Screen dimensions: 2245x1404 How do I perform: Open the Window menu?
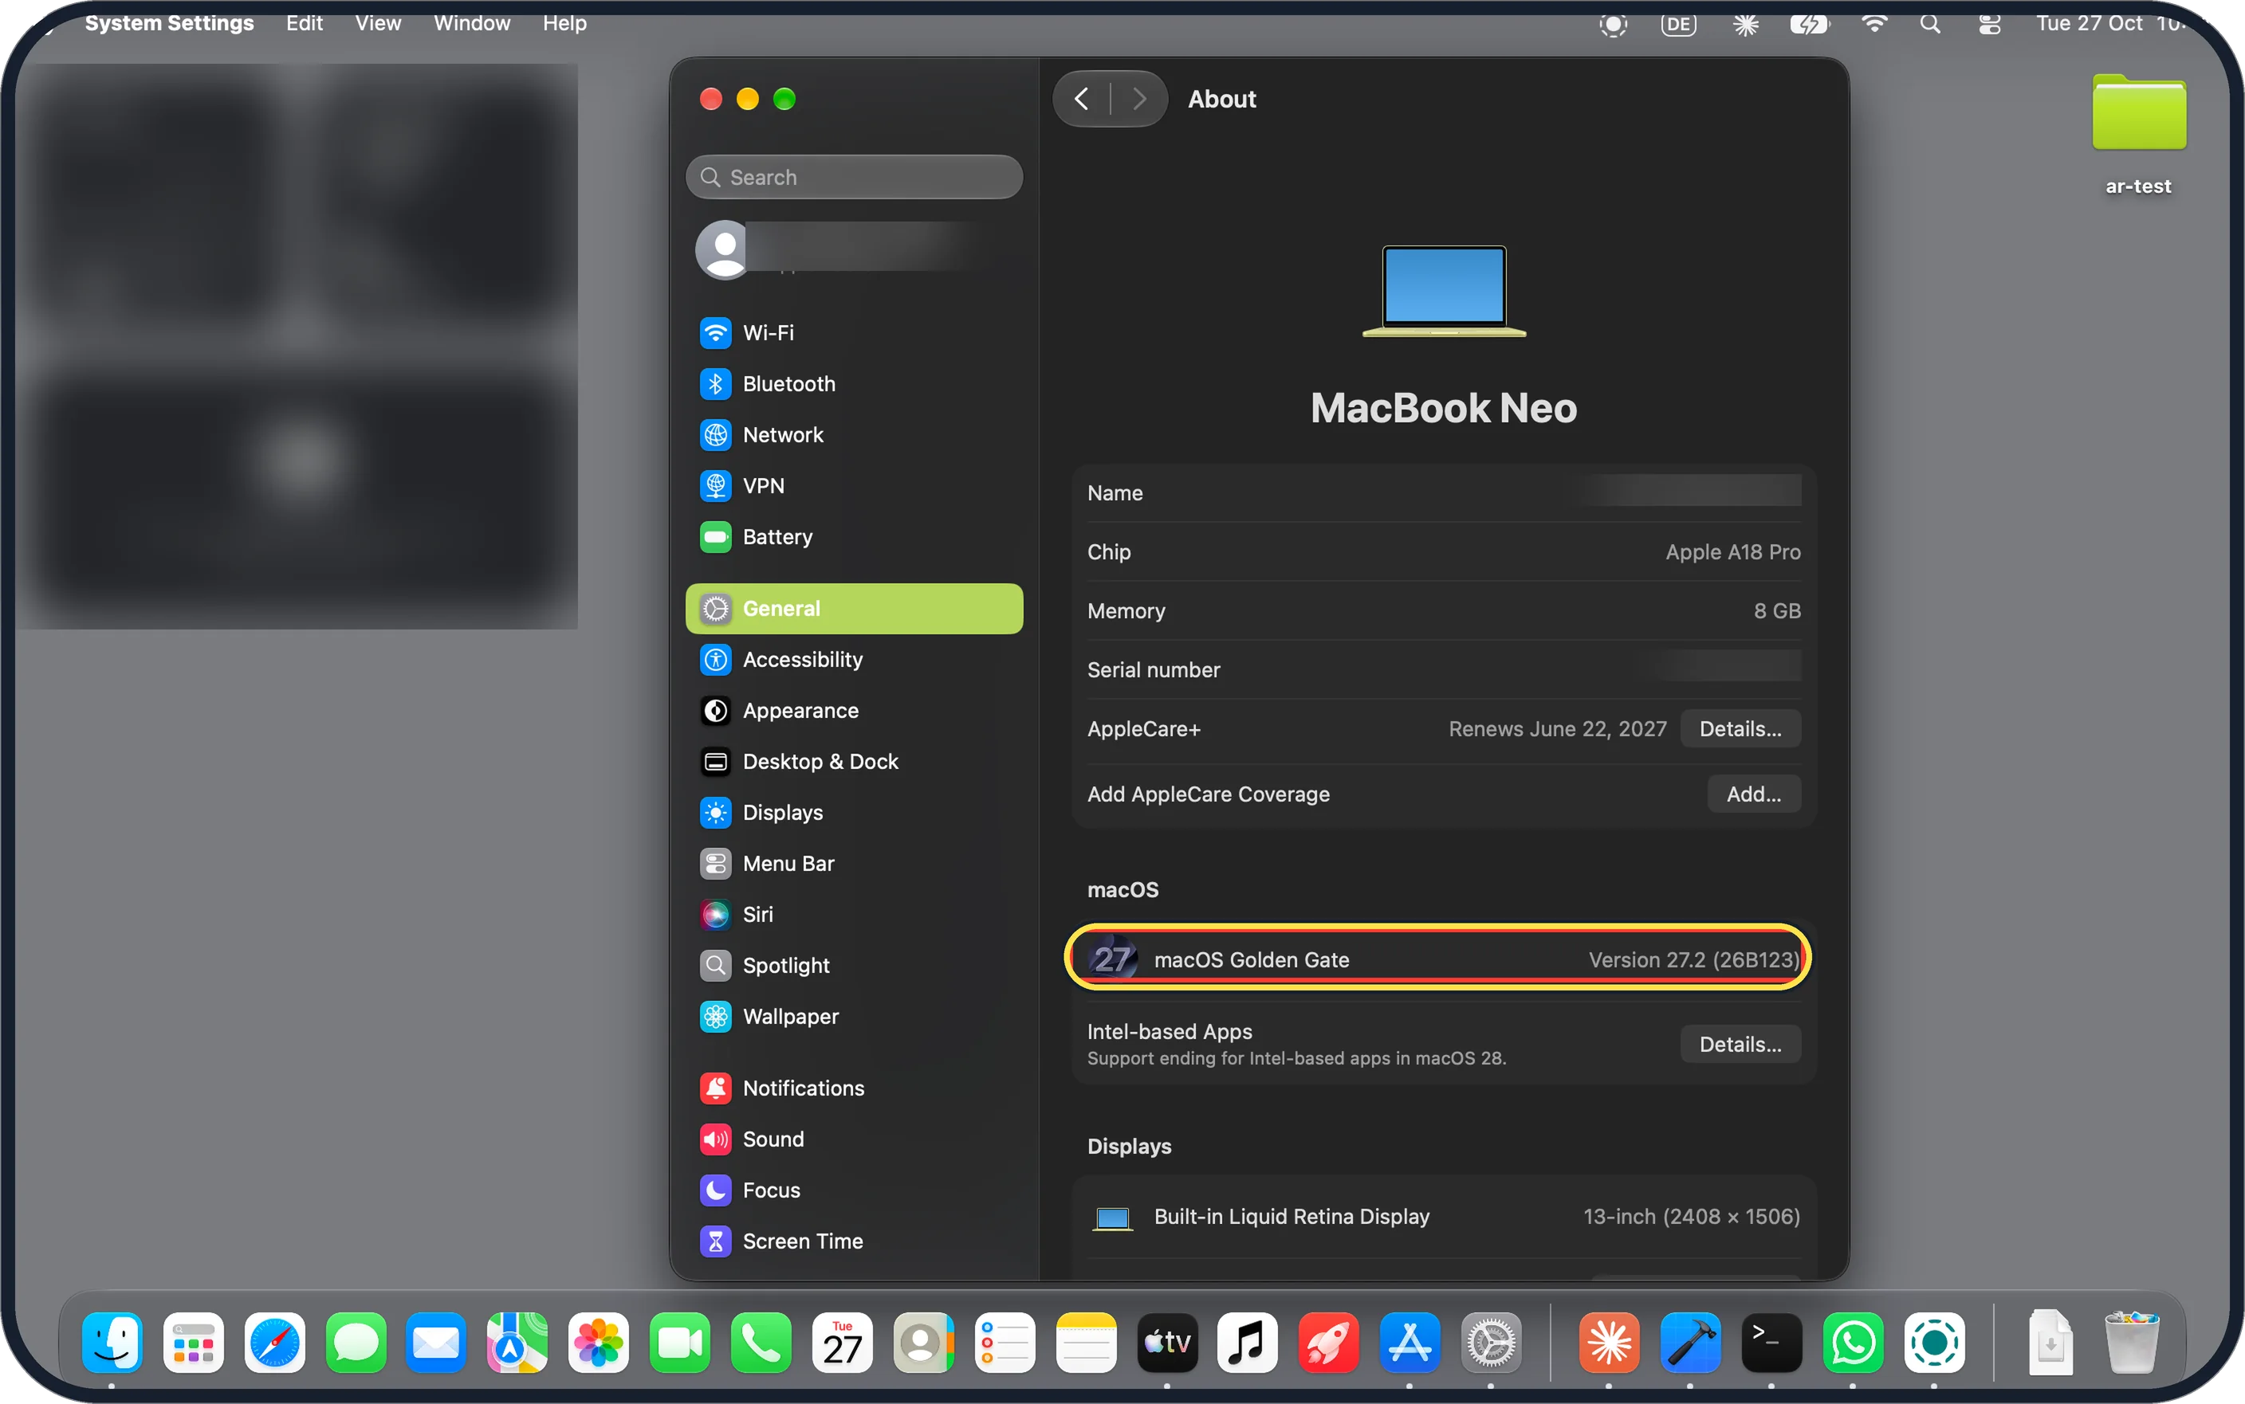point(472,23)
